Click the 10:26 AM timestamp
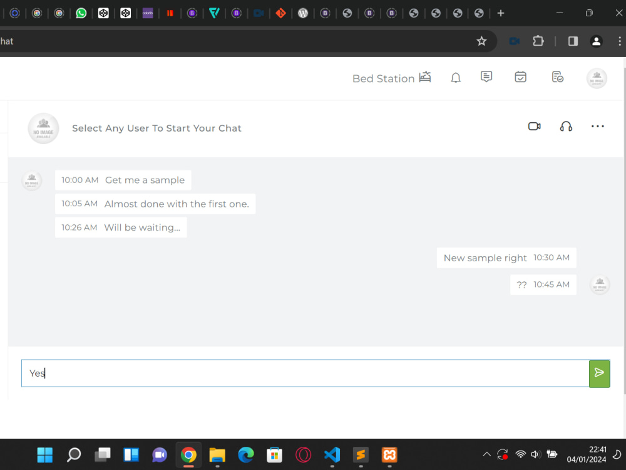The image size is (626, 470). [x=79, y=227]
